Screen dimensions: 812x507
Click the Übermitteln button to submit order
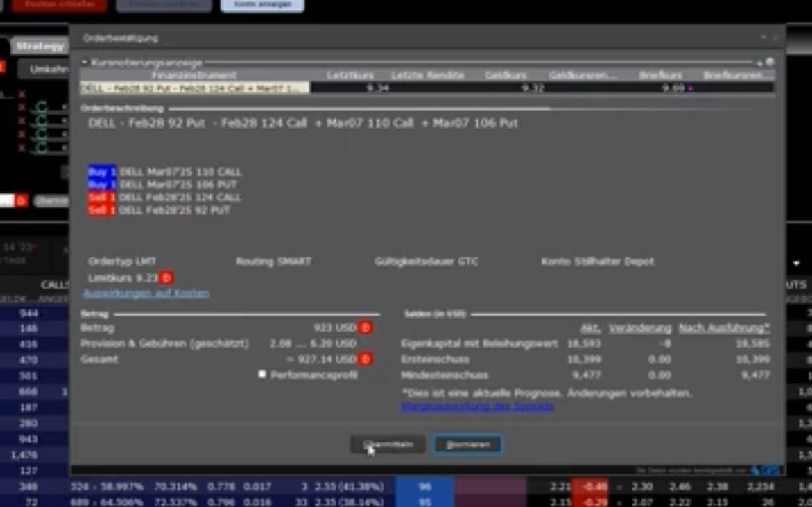click(388, 444)
